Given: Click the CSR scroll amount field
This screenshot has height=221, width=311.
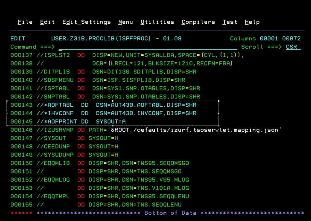Looking at the screenshot, I should click(x=293, y=47).
